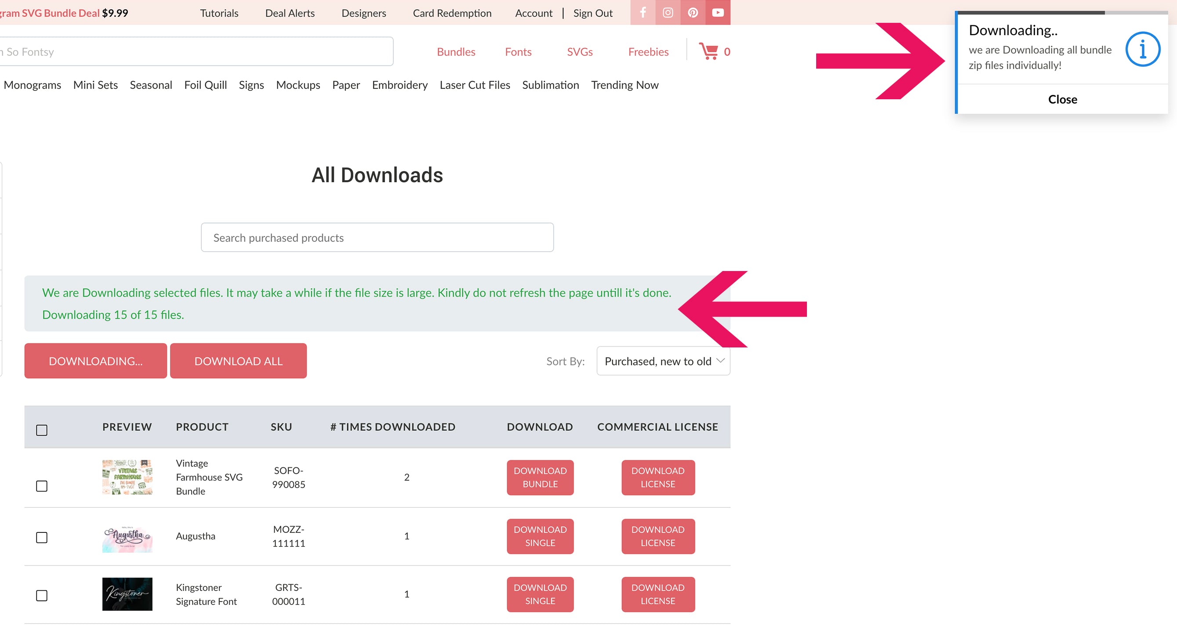Viewport: 1177px width, 629px height.
Task: Open the Seasonal category menu
Action: point(151,85)
